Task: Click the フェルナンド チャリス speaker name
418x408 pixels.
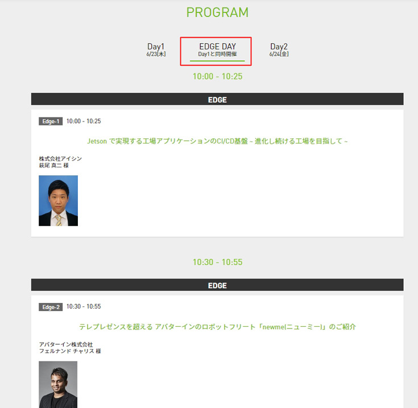Action: [69, 351]
